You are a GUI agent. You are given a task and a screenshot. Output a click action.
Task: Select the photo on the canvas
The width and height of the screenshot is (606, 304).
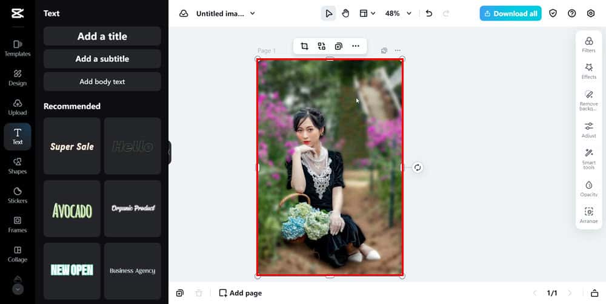[x=330, y=167]
